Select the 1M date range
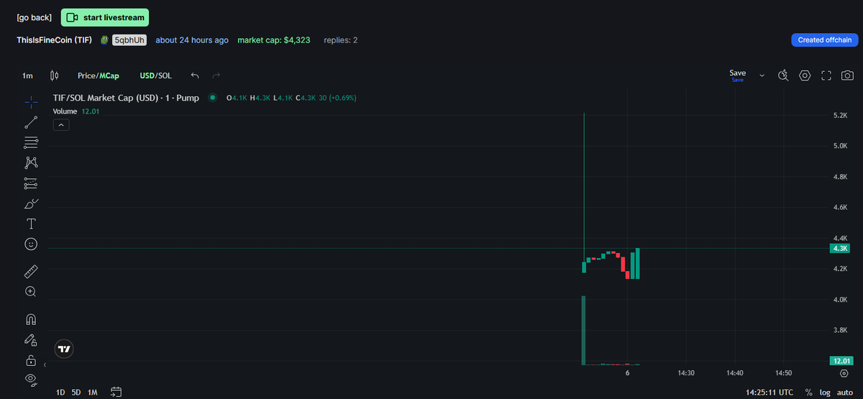The width and height of the screenshot is (863, 399). pos(92,393)
